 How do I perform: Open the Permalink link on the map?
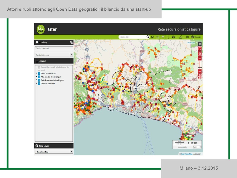[191, 43]
